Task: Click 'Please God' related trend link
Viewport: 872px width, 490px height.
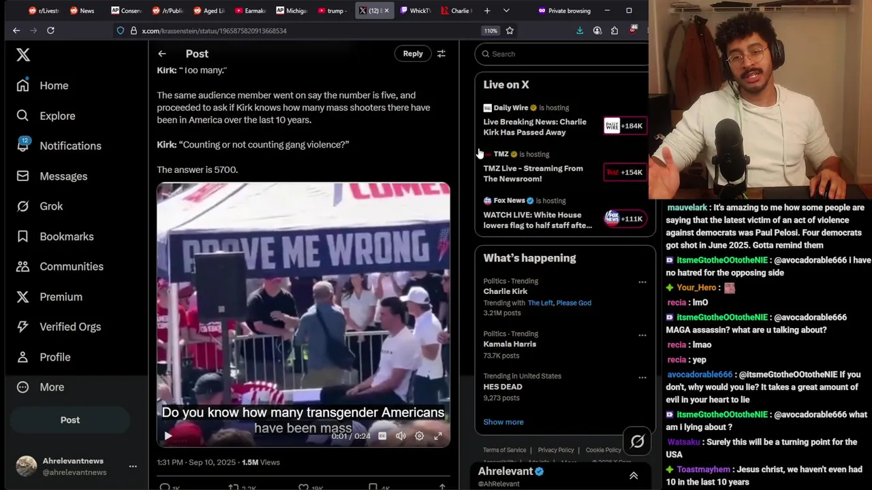Action: coord(574,303)
